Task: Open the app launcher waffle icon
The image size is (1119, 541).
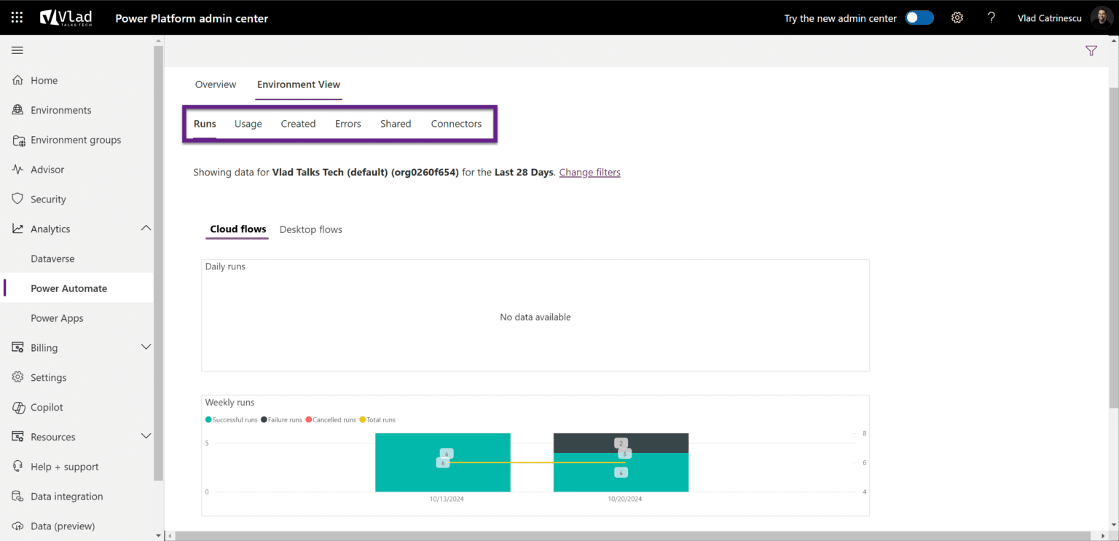Action: click(x=16, y=17)
